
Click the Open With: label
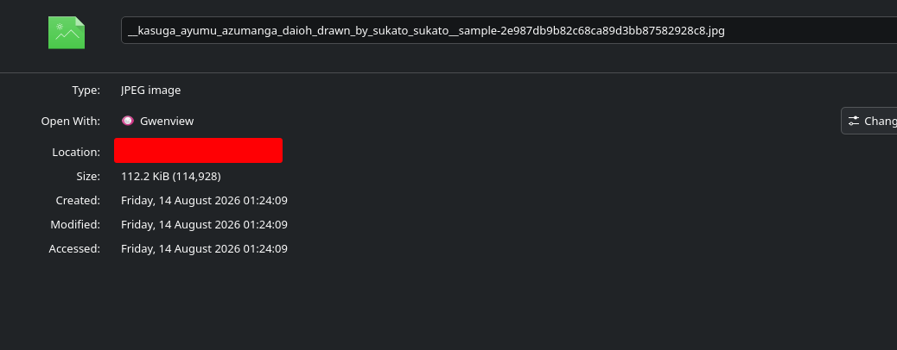[70, 121]
